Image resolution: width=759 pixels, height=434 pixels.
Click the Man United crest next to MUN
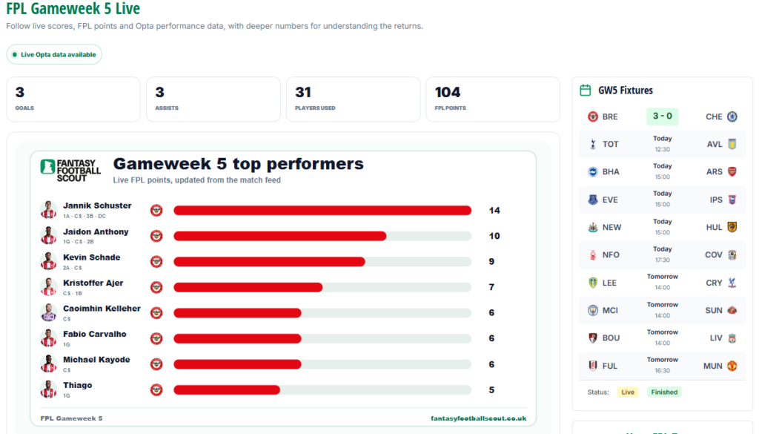coord(732,366)
